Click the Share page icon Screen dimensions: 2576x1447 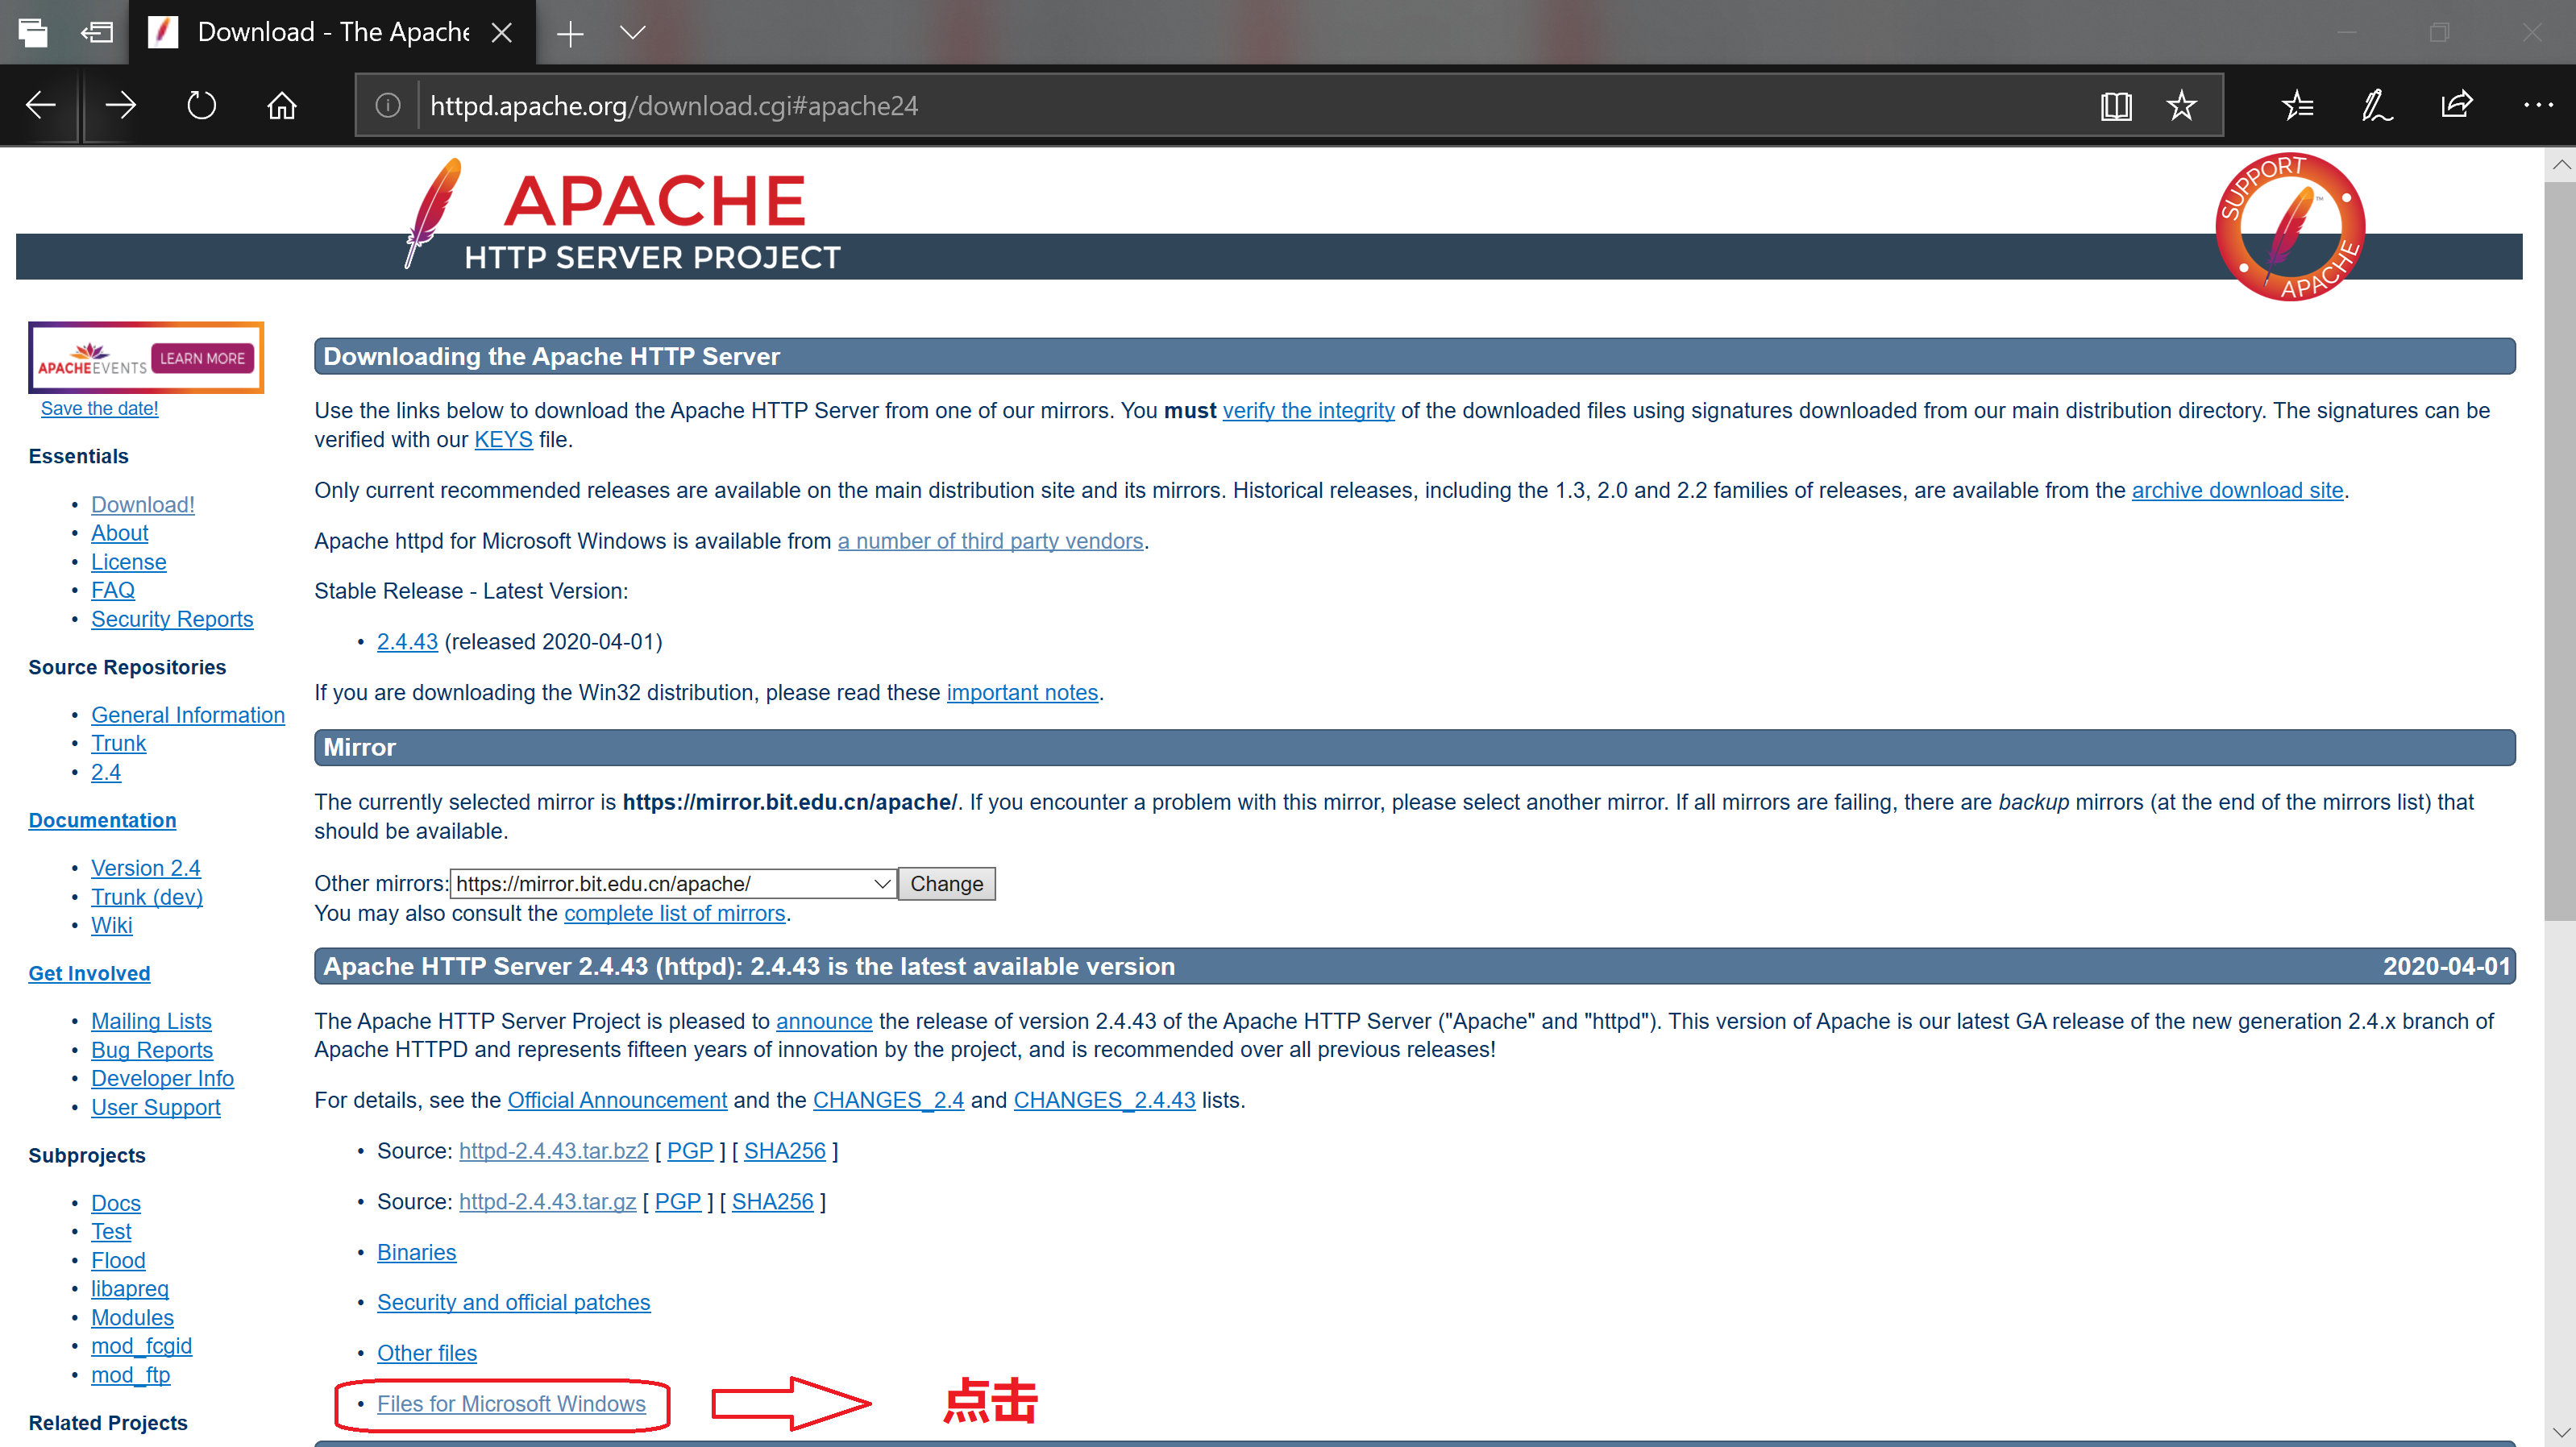tap(2457, 106)
